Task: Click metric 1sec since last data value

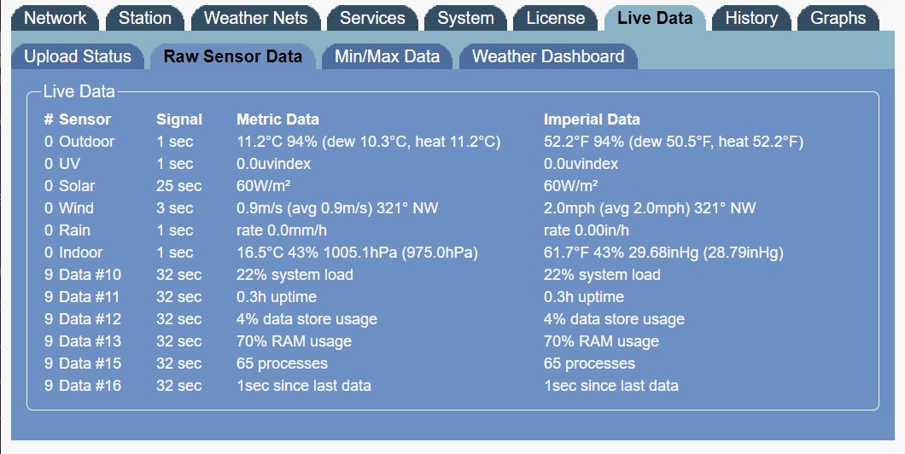Action: click(304, 386)
